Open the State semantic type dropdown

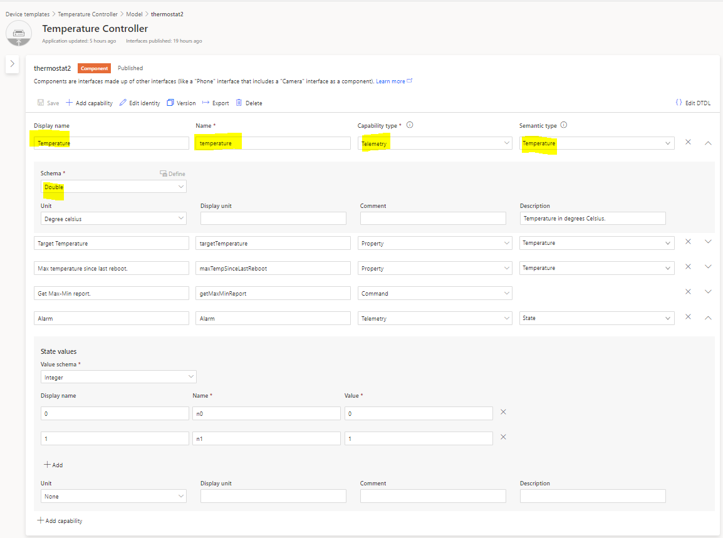(596, 318)
